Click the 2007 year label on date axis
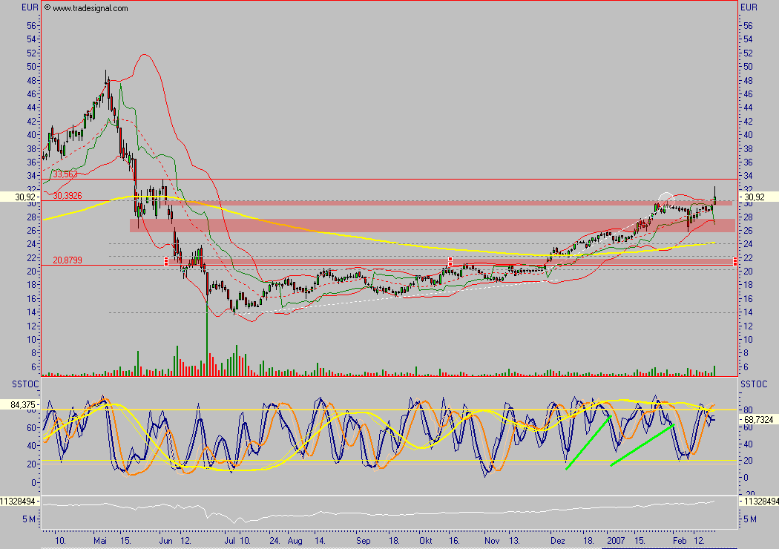 tap(616, 541)
